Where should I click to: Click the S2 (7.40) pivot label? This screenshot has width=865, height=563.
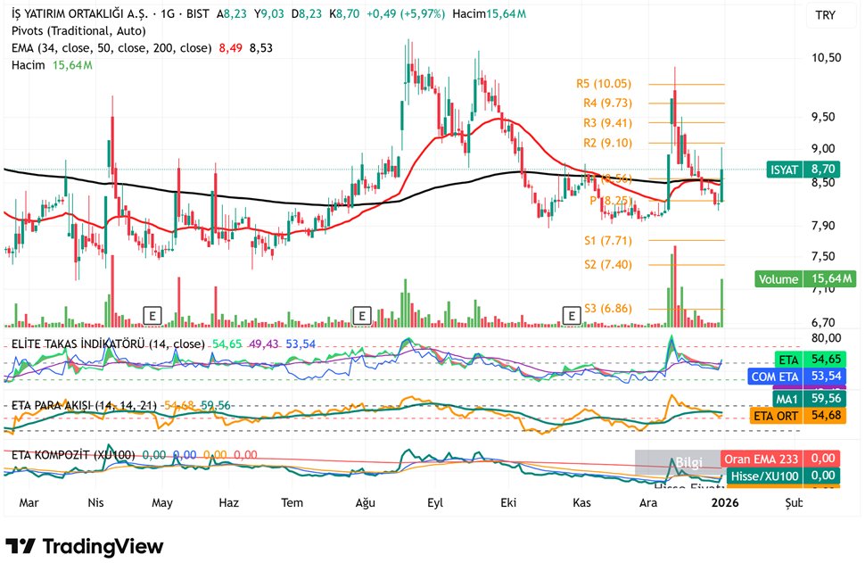pyautogui.click(x=608, y=265)
